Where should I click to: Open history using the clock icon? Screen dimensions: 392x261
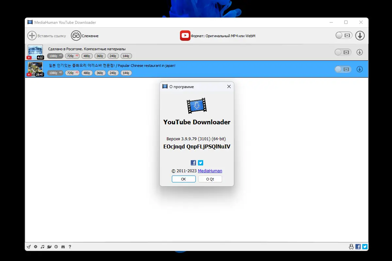coord(56,247)
